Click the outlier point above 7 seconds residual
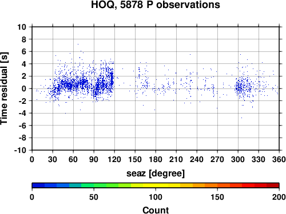This screenshot has width=286, height=214. point(78,44)
